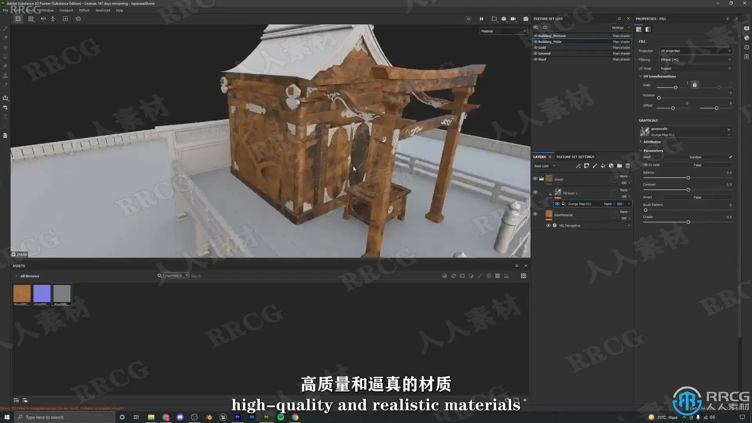Take a screenshot with the viewport camera icon
The height and width of the screenshot is (423, 752).
coord(526,19)
